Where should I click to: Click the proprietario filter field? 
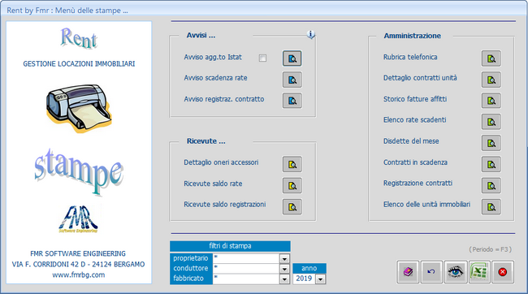pyautogui.click(x=246, y=258)
